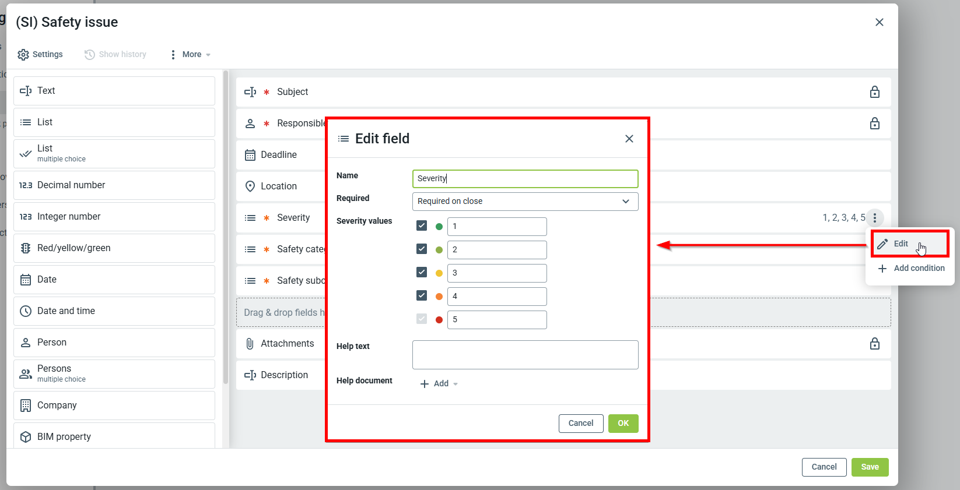Click the lock icon on Subject row
This screenshot has height=490, width=960.
(x=874, y=92)
